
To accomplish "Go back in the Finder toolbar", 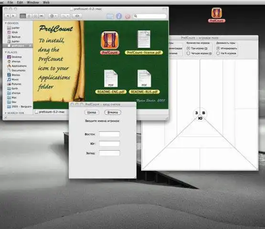I will pyautogui.click(x=8, y=16).
